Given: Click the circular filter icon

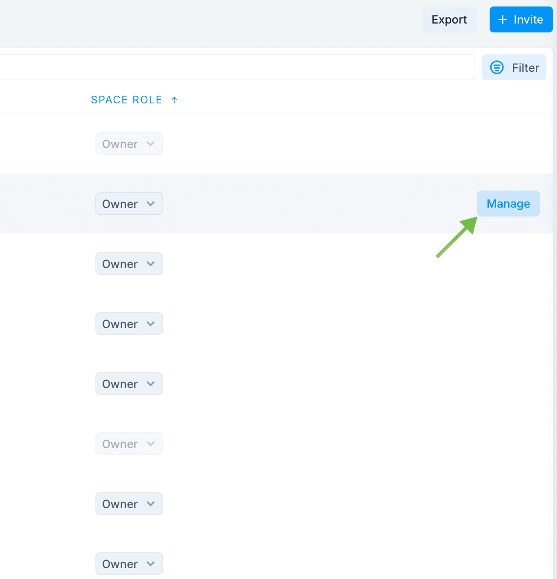Looking at the screenshot, I should (497, 67).
